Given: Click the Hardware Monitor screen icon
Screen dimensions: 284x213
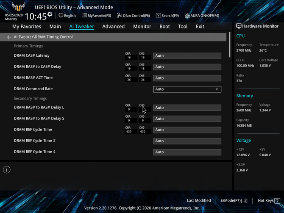Looking at the screenshot, I should coord(239,26).
